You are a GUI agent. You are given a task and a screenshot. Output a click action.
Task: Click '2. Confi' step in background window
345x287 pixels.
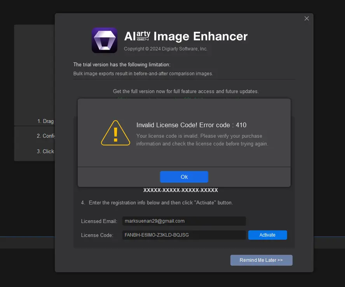tap(45, 136)
